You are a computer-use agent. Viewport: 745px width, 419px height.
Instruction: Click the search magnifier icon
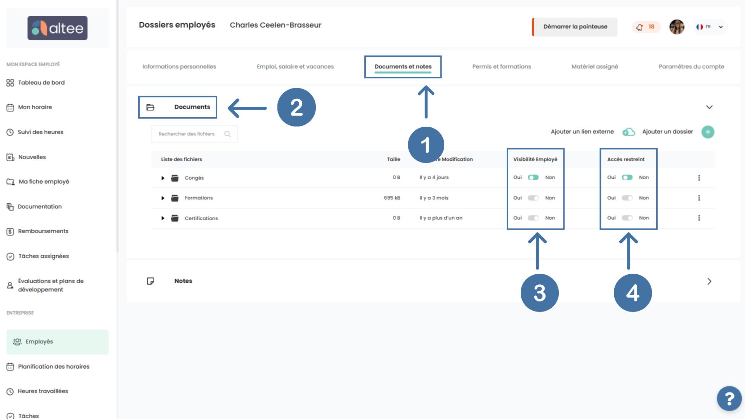click(228, 134)
